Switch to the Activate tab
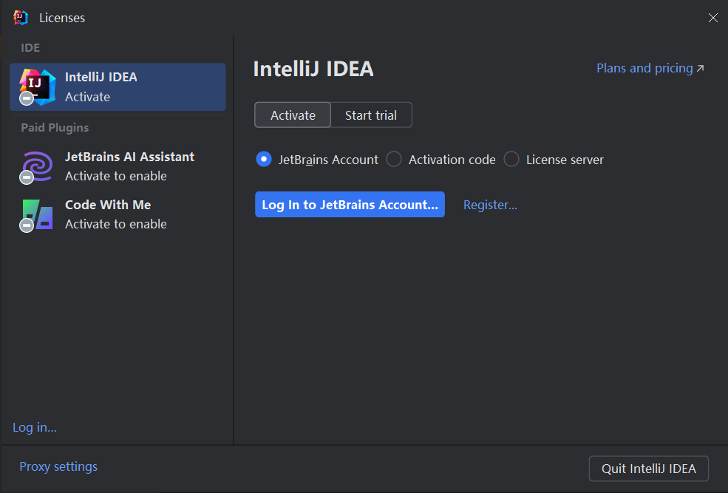Viewport: 728px width, 493px height. pos(293,115)
